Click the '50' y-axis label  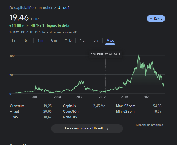coord(11,75)
